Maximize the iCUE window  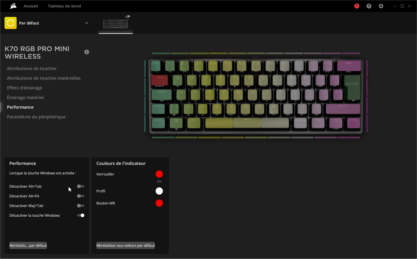[402, 6]
